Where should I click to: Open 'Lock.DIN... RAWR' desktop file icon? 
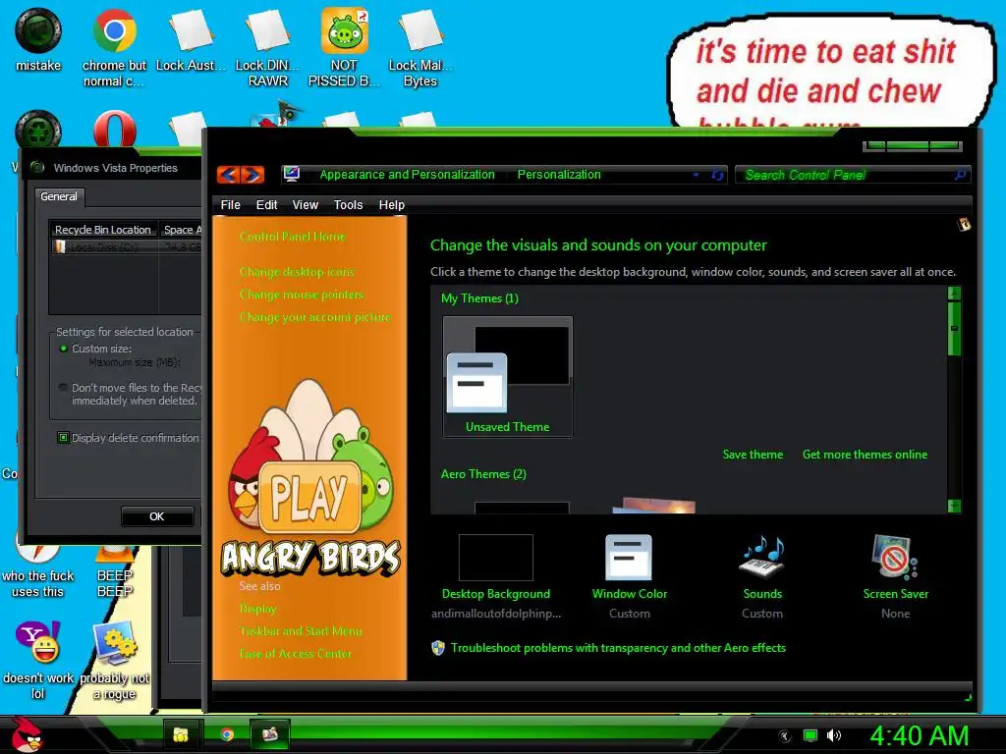[x=267, y=48]
